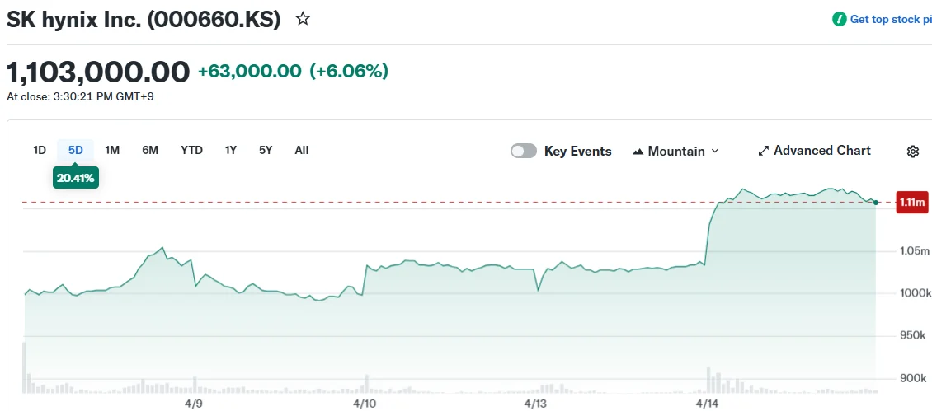Star SK hynix to add to watchlist
Image resolution: width=932 pixels, height=411 pixels.
click(x=303, y=19)
